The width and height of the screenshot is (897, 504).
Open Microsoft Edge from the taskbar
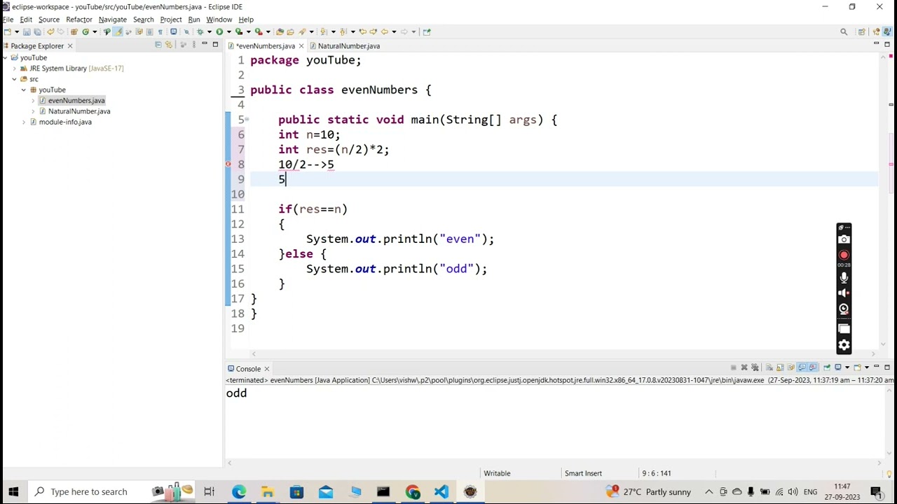point(239,491)
